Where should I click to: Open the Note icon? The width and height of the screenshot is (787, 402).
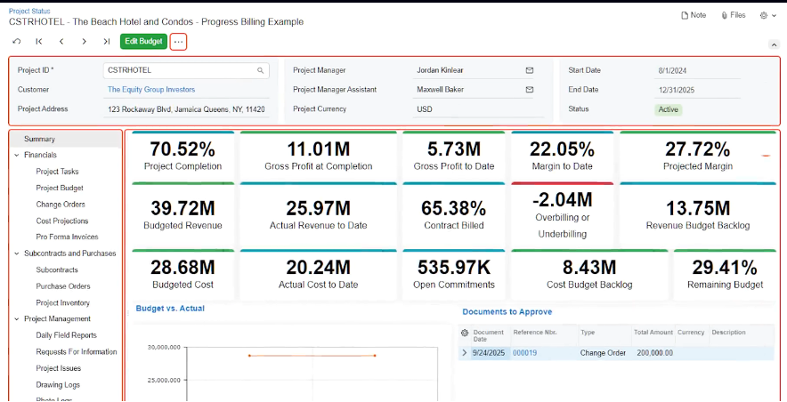[x=694, y=15]
